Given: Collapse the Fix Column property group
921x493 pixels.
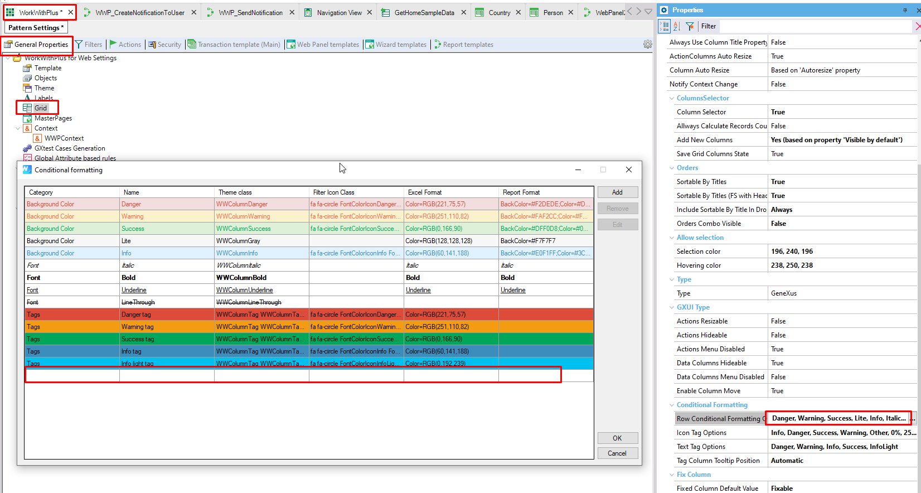Looking at the screenshot, I should tap(671, 475).
